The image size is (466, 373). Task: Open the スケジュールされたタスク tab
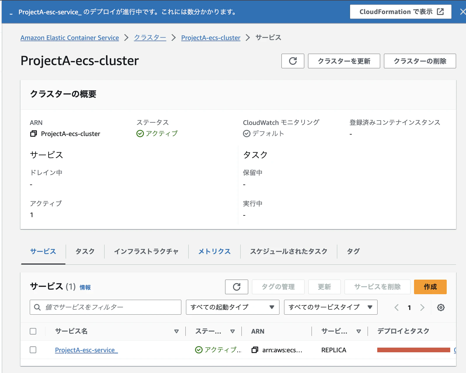[x=289, y=251]
